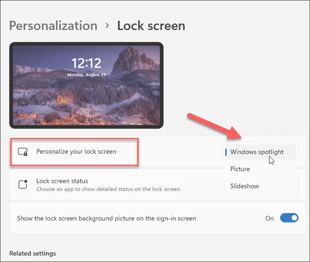Click the lock screen monitor icon
The width and height of the screenshot is (310, 262).
(x=23, y=152)
